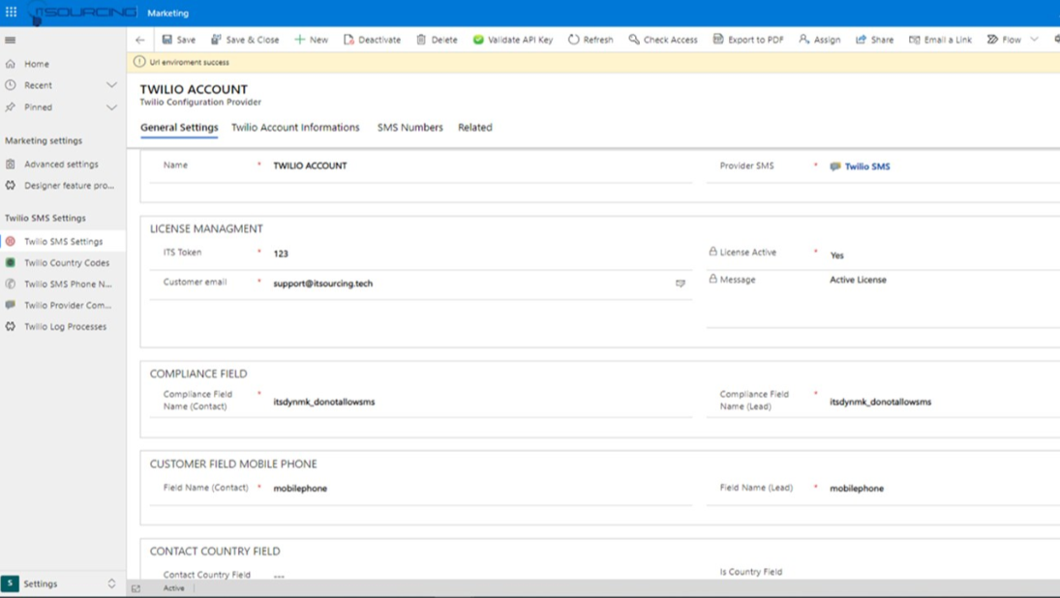Click the Pinned pin icon
The width and height of the screenshot is (1060, 598).
[10, 106]
